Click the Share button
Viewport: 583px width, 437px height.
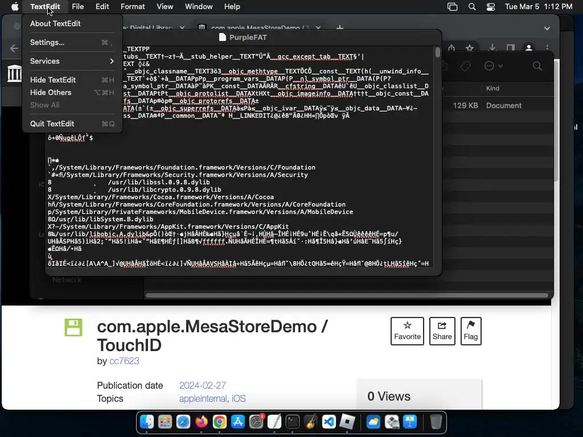[442, 331]
